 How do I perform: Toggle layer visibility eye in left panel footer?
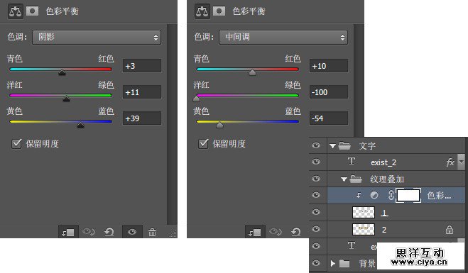point(132,232)
